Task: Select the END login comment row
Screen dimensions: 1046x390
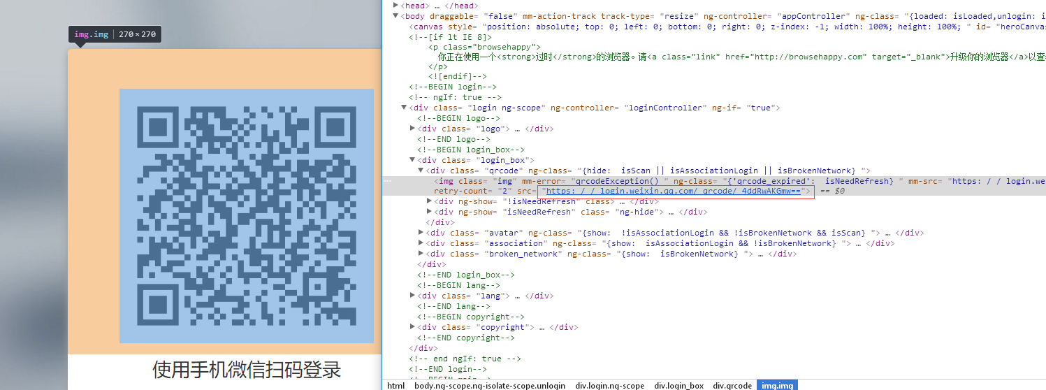Action: pyautogui.click(x=448, y=369)
